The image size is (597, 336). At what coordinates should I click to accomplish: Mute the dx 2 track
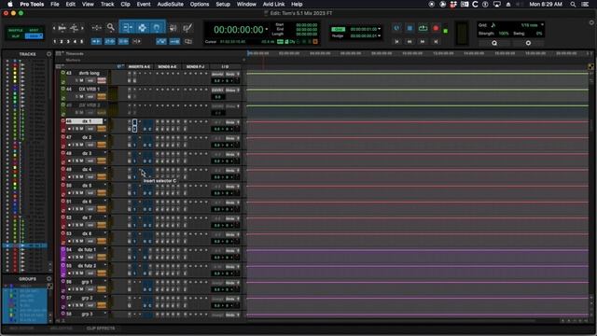[81, 145]
